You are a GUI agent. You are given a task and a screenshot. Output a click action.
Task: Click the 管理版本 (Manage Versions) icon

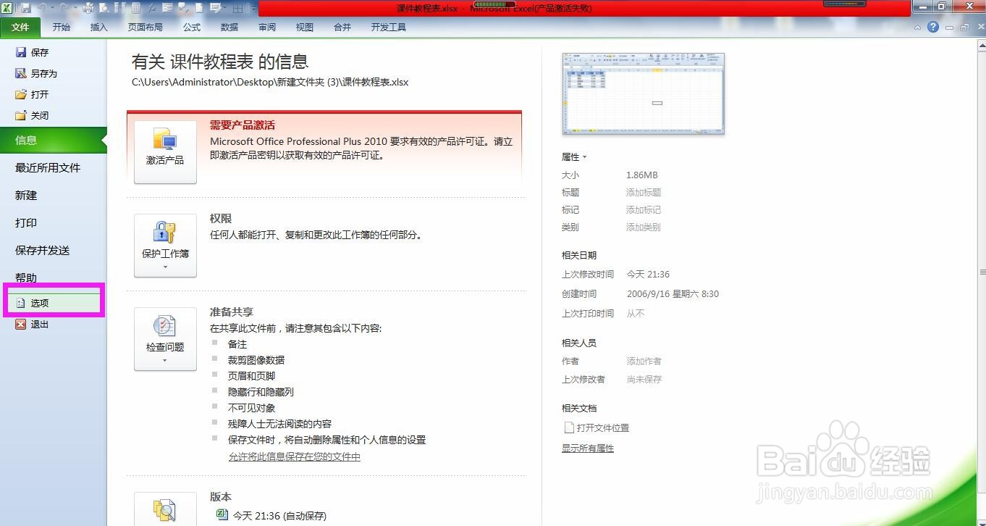point(165,512)
